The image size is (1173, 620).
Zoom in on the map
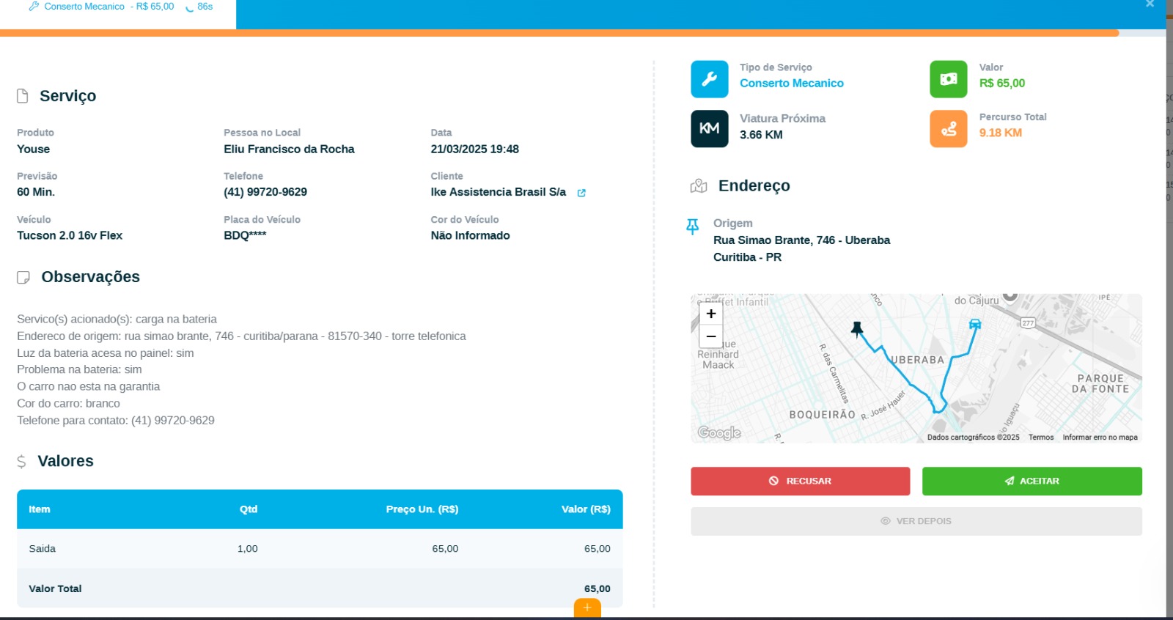pyautogui.click(x=711, y=314)
